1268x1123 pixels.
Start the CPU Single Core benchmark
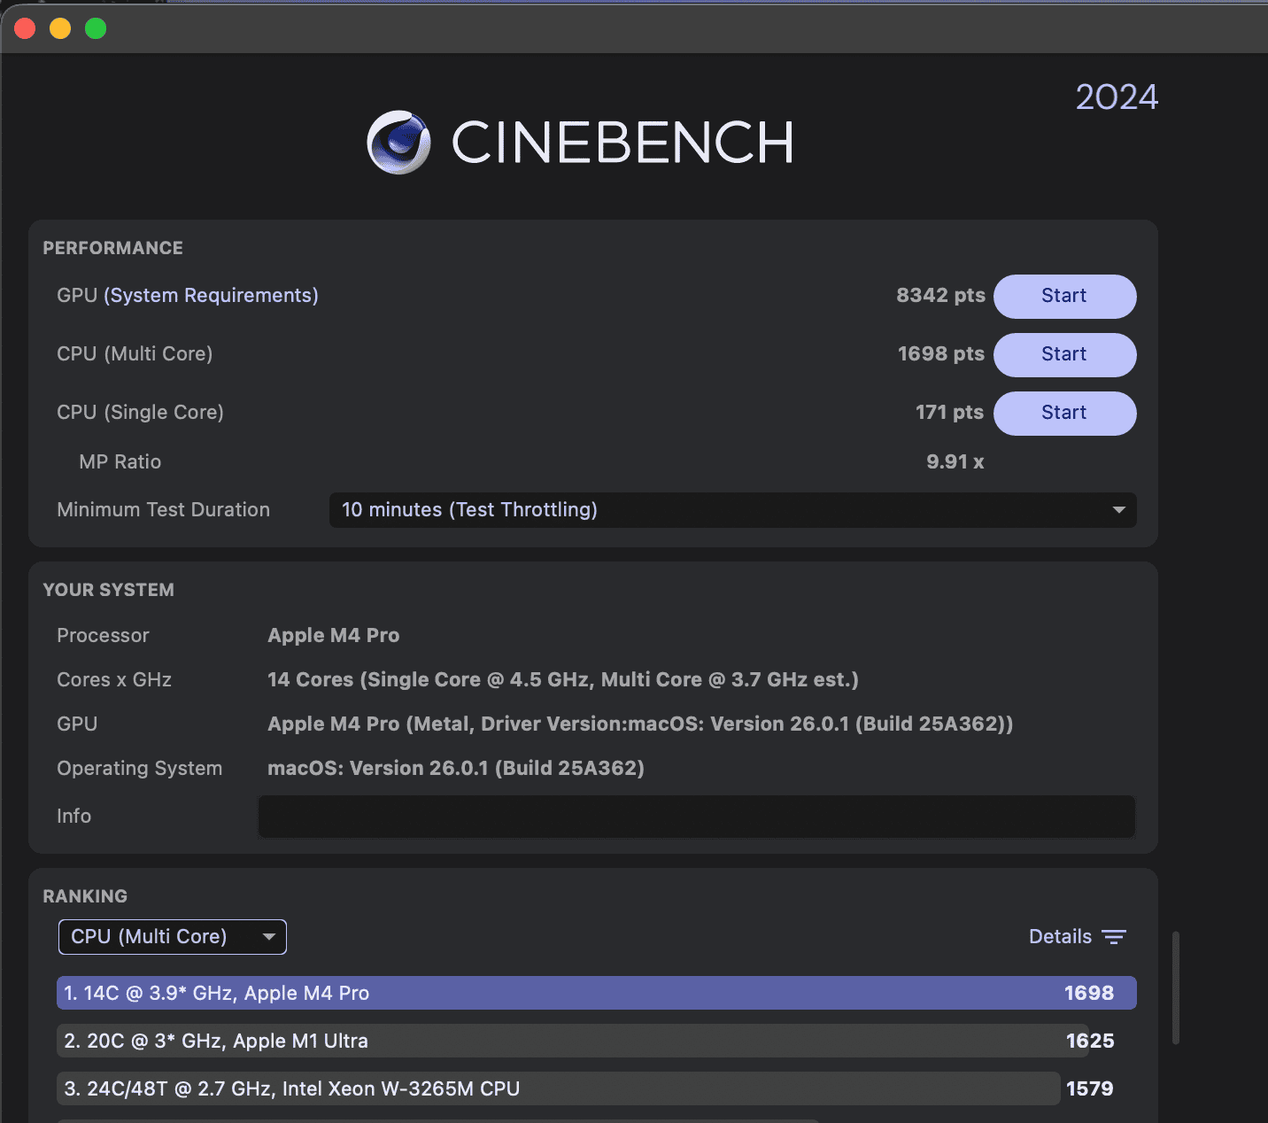point(1064,413)
